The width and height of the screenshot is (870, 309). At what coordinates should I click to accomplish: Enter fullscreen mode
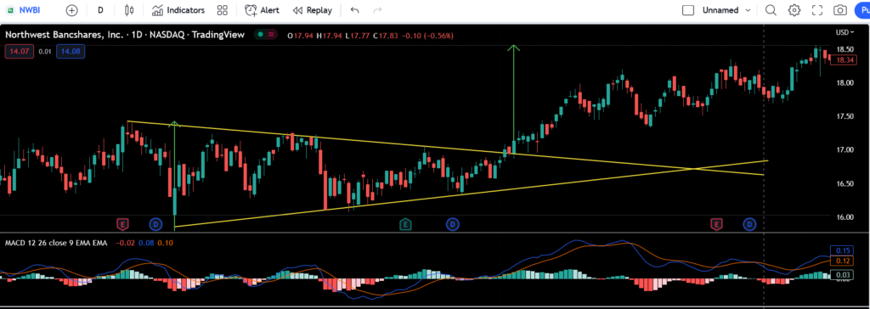816,10
